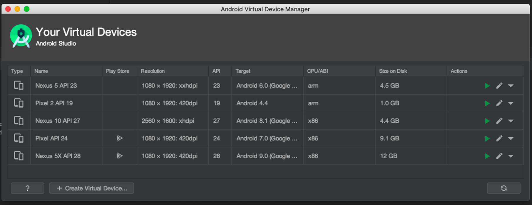Click the 1080 × 1920: xxhdpi resolution cell

[x=173, y=86]
